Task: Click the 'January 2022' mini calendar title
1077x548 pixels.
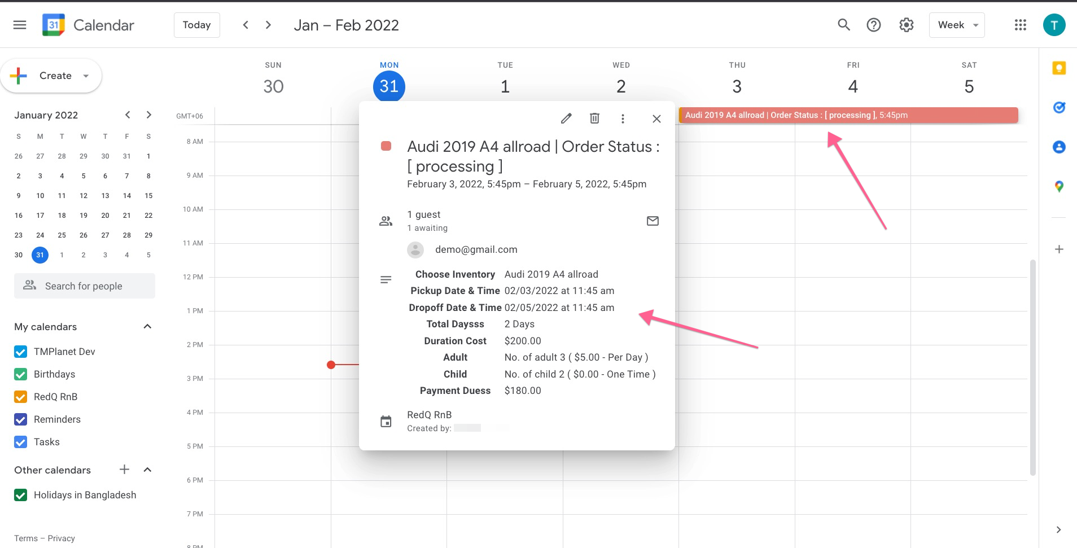Action: [46, 115]
